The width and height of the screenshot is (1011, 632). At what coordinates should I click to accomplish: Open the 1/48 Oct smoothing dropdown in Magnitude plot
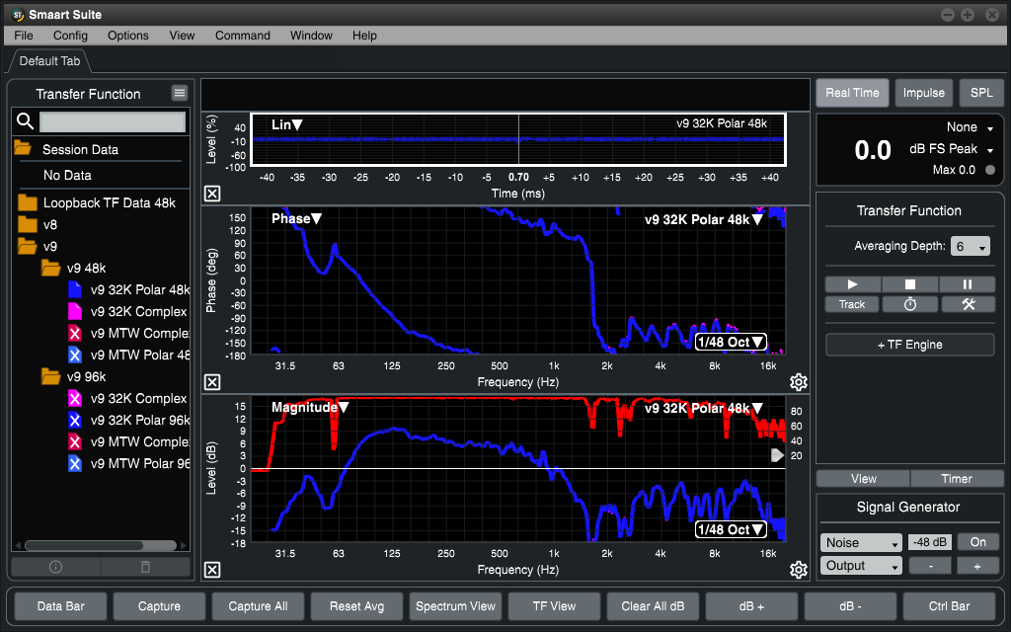point(731,529)
